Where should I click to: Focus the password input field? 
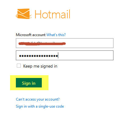(x=65, y=55)
